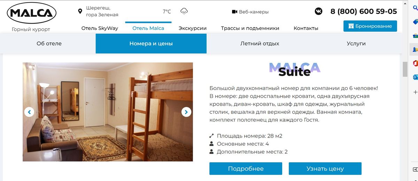Screen dimensions: 418x181
Task: Open the Edge sidebar shopping tag icon
Action: pyautogui.click(x=415, y=22)
